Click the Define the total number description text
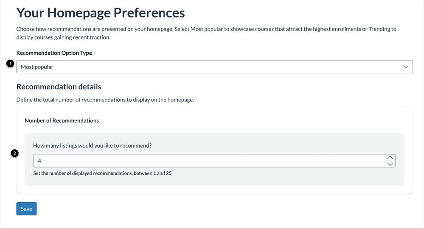This screenshot has height=229, width=424. [x=105, y=100]
